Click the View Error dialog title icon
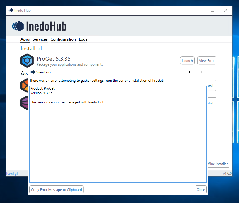The image size is (239, 203). tap(33, 72)
